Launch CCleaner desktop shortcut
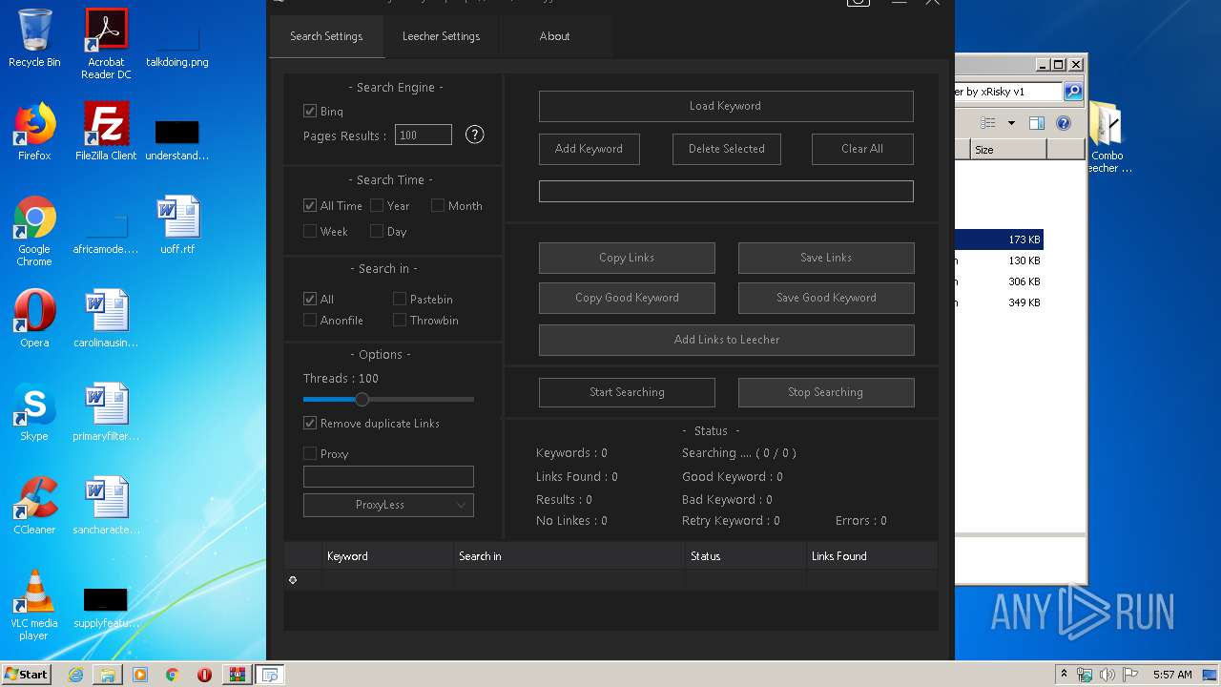 point(34,506)
